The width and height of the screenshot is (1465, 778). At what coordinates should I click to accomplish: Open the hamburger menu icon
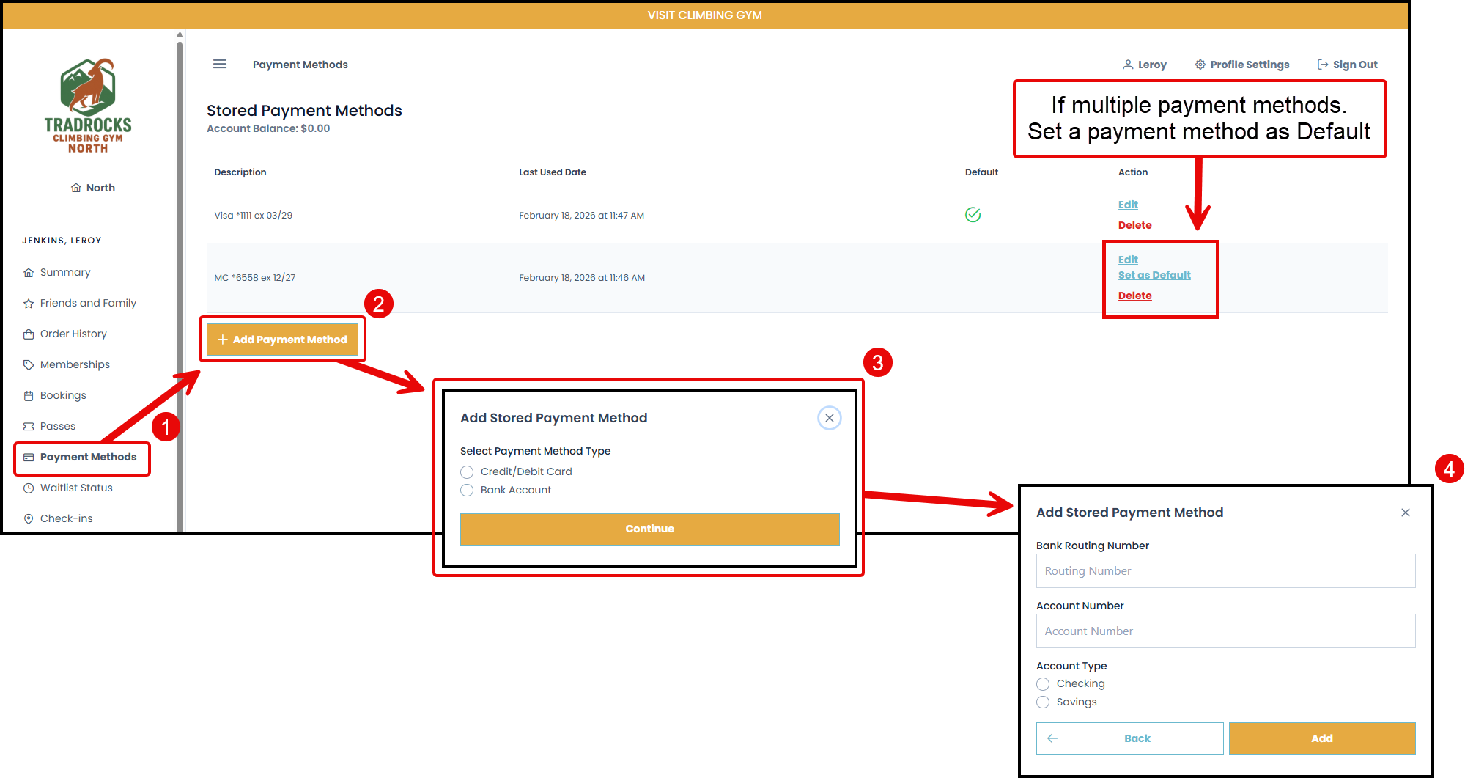pyautogui.click(x=220, y=65)
